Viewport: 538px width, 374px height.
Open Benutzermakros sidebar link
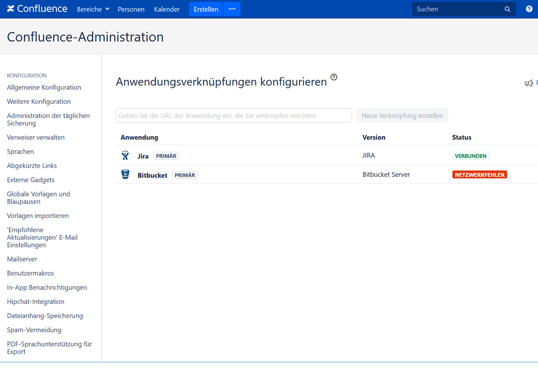coord(31,273)
